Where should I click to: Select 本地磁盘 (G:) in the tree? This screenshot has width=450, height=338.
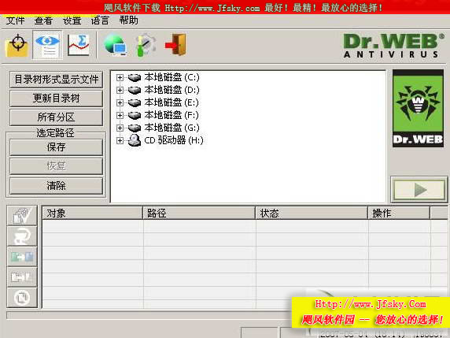click(x=172, y=128)
